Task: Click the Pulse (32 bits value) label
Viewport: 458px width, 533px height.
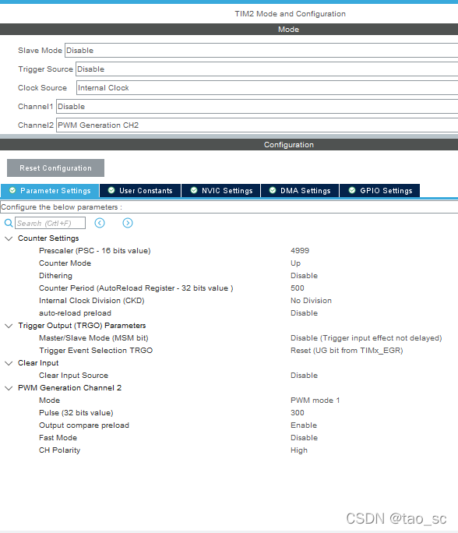Action: pyautogui.click(x=76, y=413)
